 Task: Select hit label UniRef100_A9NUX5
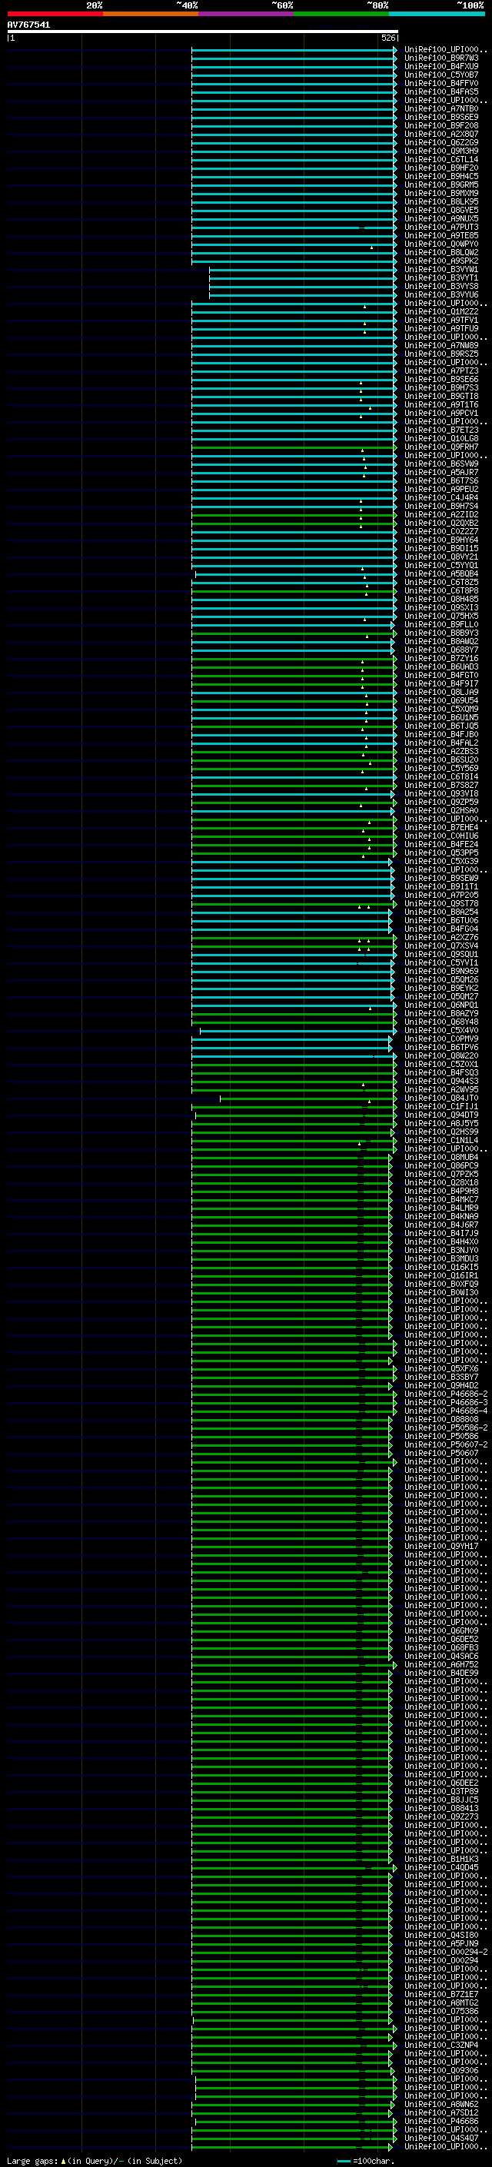click(441, 219)
